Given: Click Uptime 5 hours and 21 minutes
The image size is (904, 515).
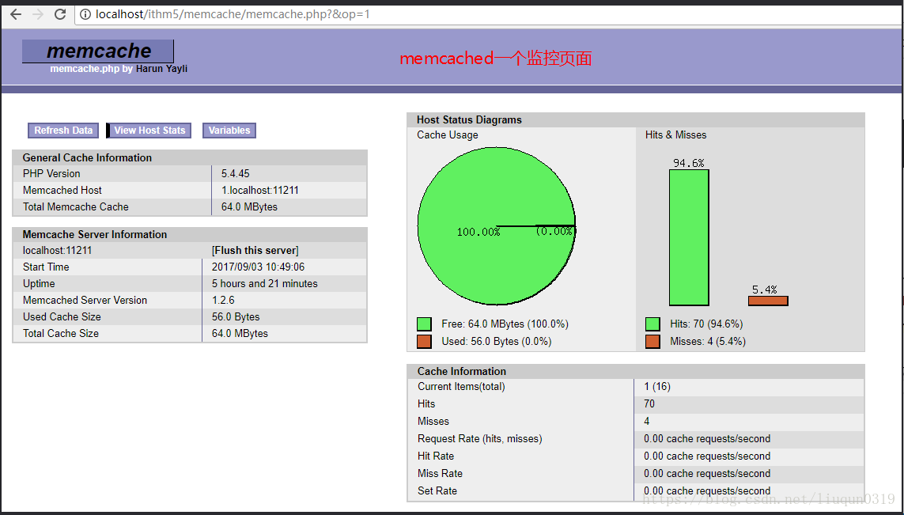Looking at the screenshot, I should click(x=265, y=284).
